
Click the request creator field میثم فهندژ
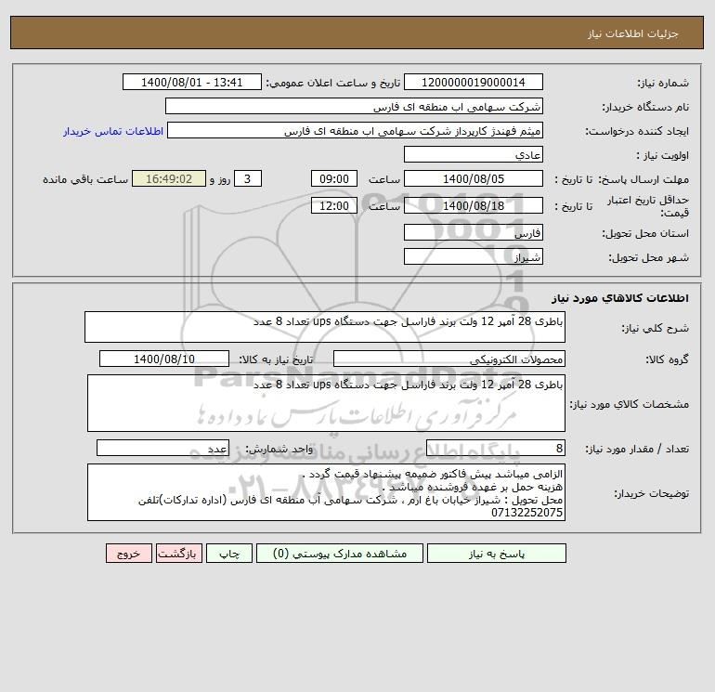click(x=356, y=131)
